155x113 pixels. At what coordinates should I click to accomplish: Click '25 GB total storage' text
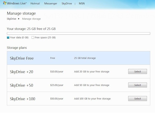tap(85, 58)
